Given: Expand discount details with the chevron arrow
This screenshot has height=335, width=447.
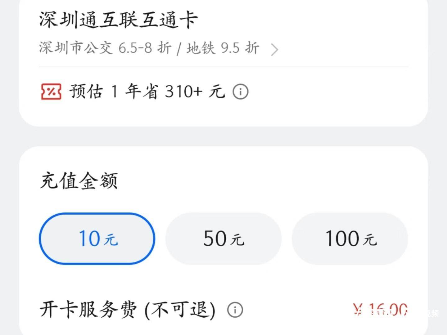Looking at the screenshot, I should [274, 50].
